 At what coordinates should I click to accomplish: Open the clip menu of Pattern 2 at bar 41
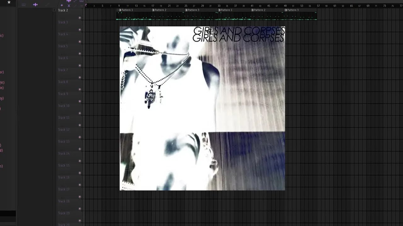[253, 10]
